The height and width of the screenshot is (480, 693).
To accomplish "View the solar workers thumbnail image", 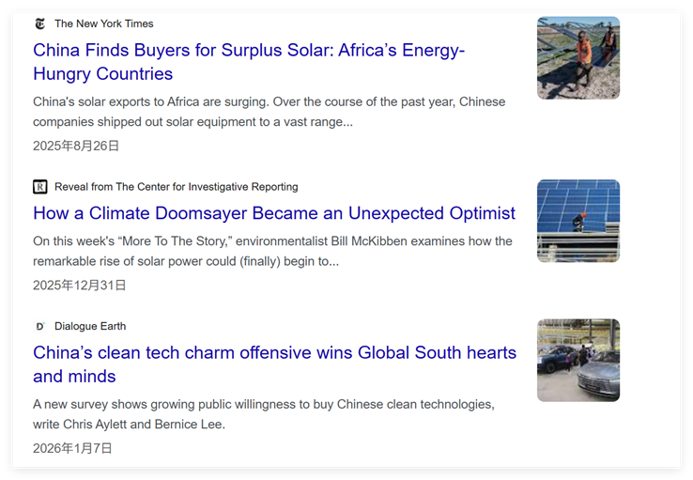I will [x=577, y=57].
